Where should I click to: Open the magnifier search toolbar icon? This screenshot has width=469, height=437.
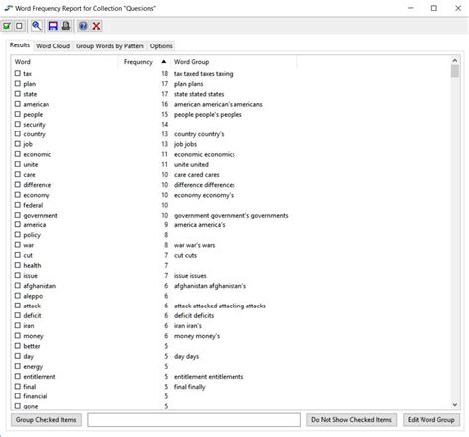click(x=36, y=26)
